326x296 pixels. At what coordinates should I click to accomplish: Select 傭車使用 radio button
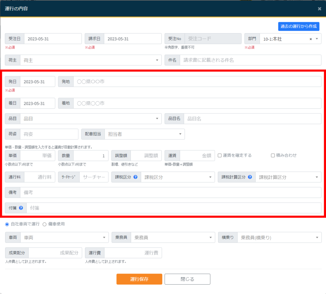pos(45,224)
